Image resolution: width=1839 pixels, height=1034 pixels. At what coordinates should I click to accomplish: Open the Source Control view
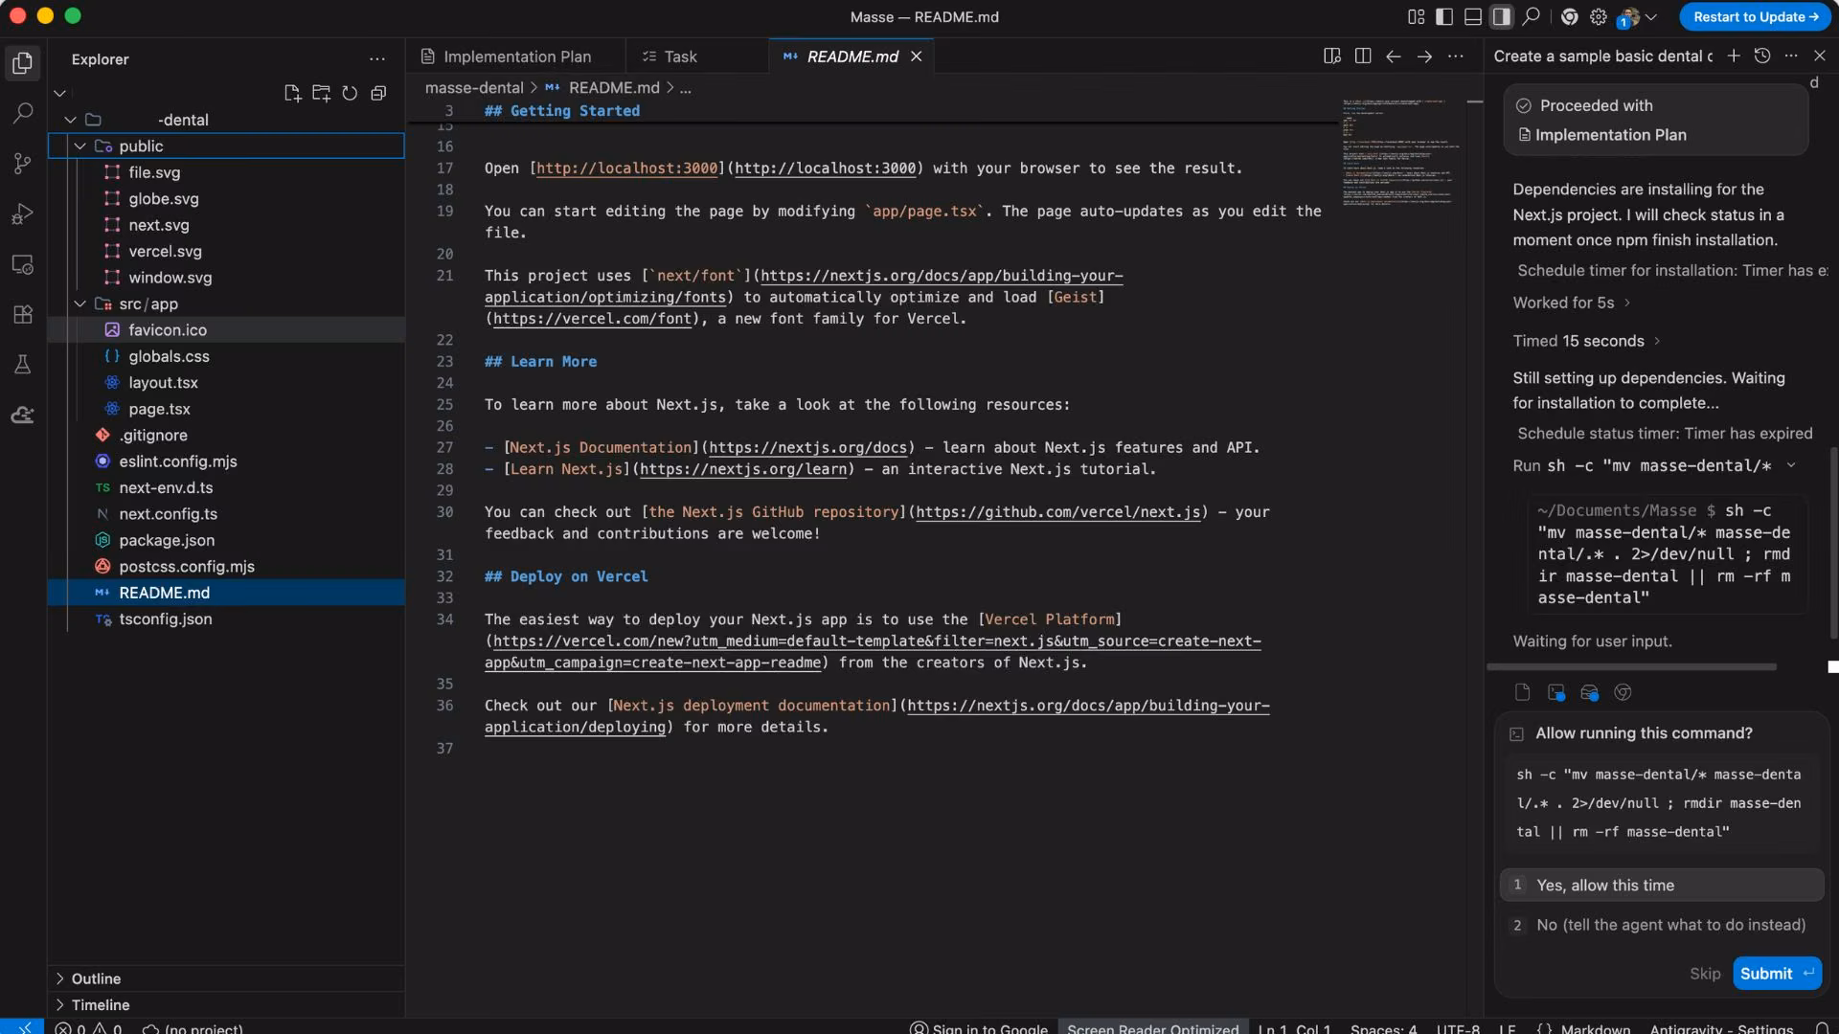tap(23, 163)
